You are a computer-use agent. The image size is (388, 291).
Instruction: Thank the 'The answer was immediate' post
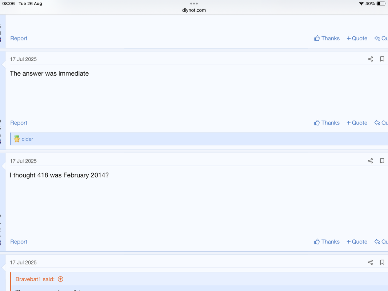327,123
